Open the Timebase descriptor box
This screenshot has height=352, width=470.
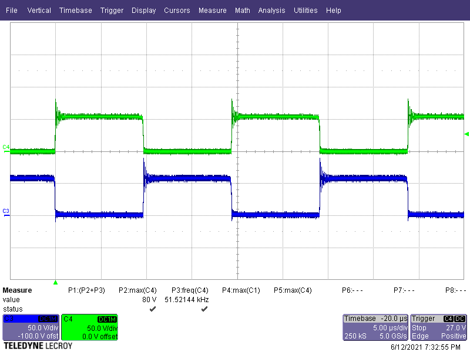click(x=375, y=327)
